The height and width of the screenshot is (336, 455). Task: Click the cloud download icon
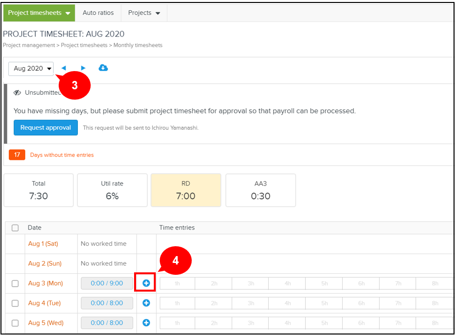[x=103, y=68]
